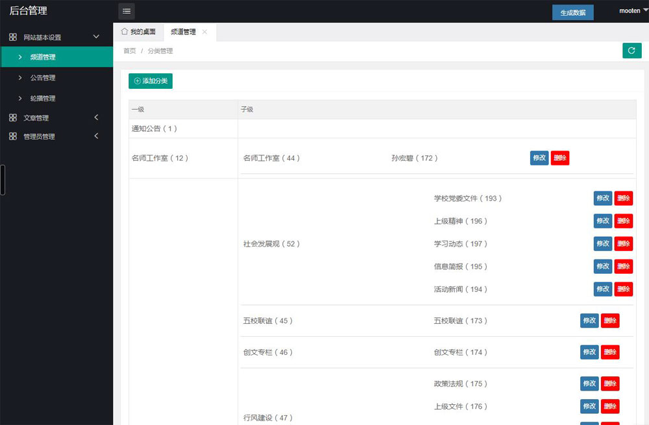
Task: Click the hamburger menu toggle icon
Action: pos(127,11)
